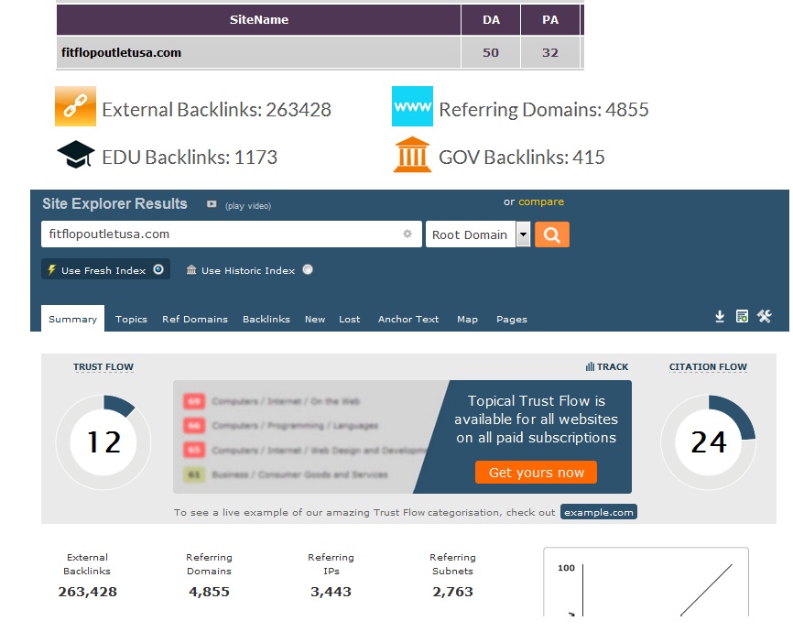The width and height of the screenshot is (793, 632).
Task: Click the PA column header
Action: 550,20
